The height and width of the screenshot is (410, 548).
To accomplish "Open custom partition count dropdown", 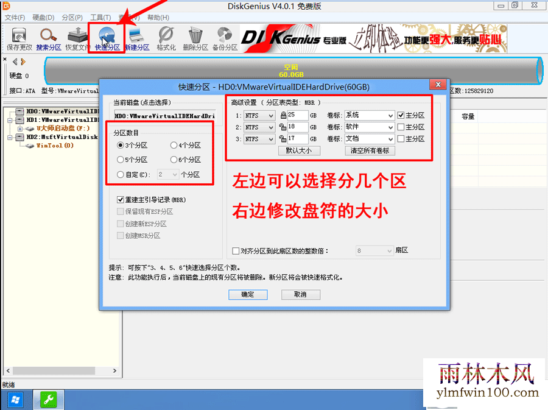I will coord(168,174).
